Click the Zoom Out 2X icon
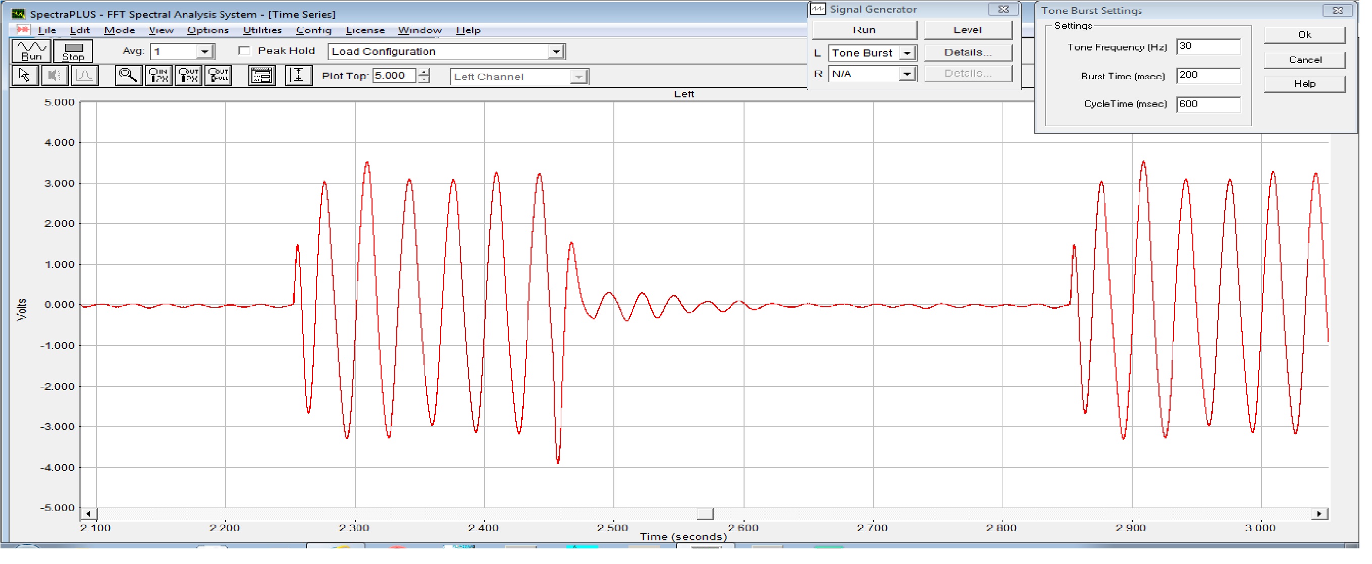1372x564 pixels. [189, 76]
